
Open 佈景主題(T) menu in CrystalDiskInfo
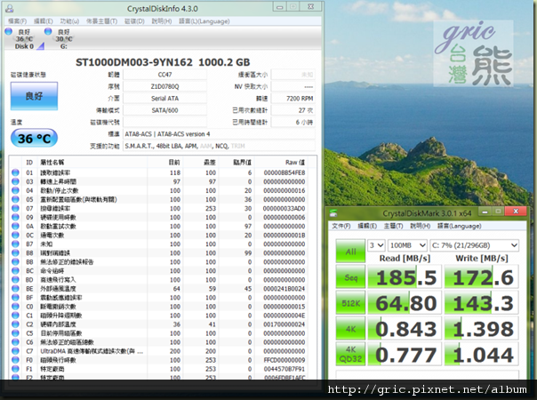pos(101,21)
